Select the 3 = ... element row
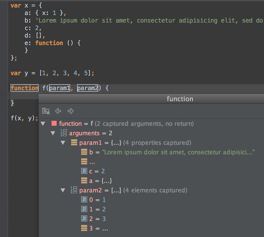The width and height of the screenshot is (264, 237). coord(99,228)
